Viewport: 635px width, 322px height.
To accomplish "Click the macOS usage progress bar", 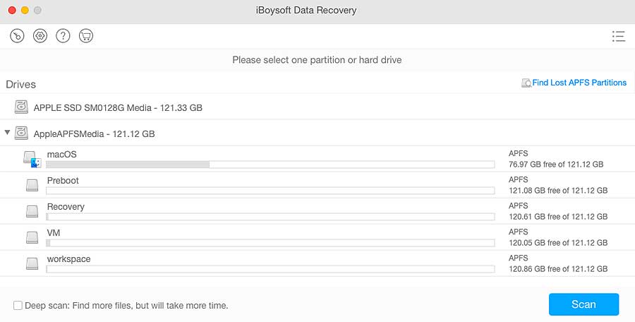I will (x=270, y=165).
